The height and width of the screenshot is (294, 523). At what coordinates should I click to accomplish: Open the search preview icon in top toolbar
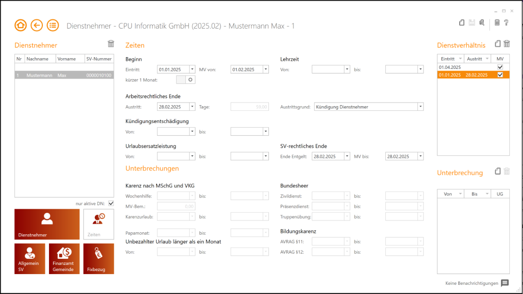click(x=482, y=22)
